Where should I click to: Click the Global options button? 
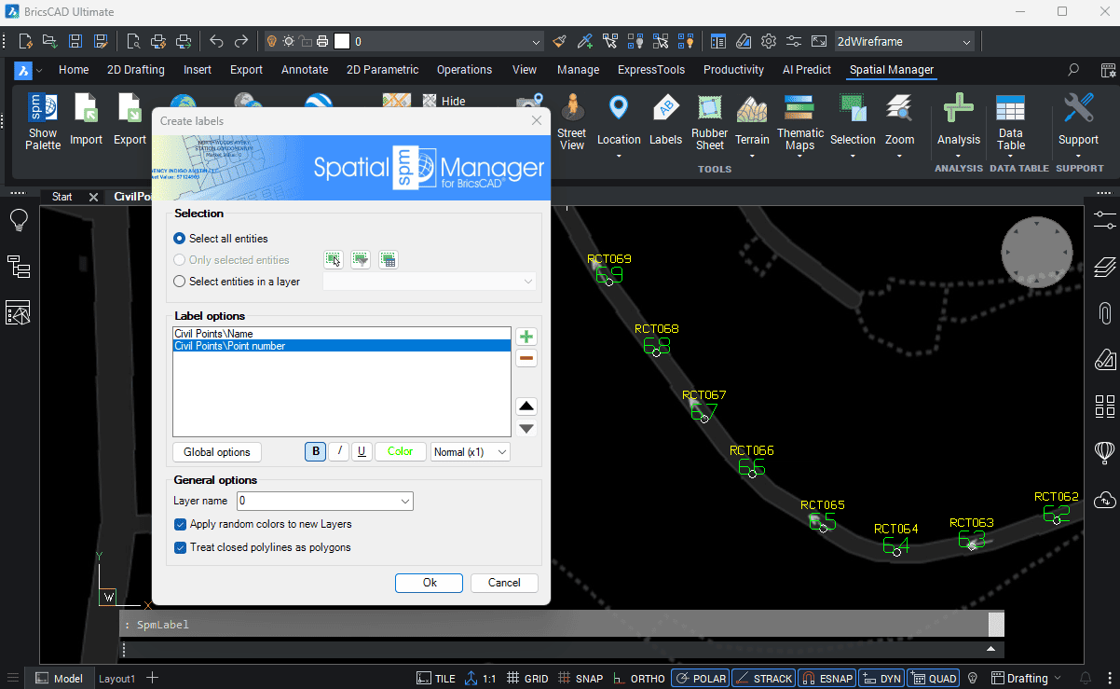(x=217, y=451)
